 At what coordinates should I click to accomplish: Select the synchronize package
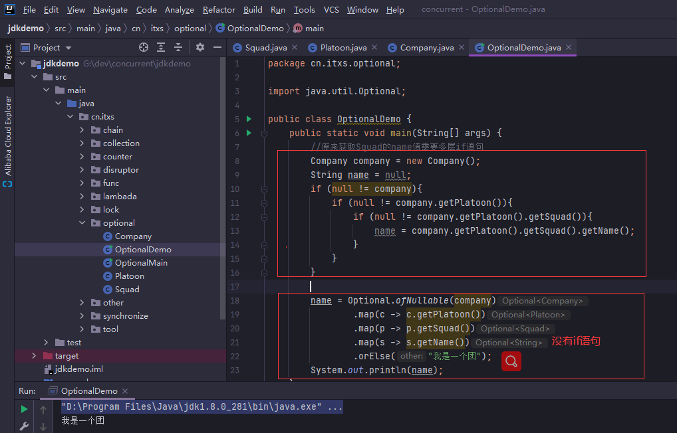coord(125,315)
